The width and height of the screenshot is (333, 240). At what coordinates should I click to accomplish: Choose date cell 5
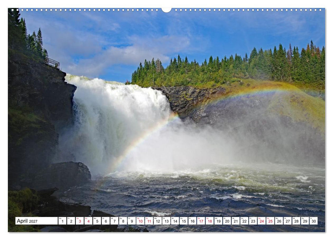pyautogui.click(x=97, y=221)
